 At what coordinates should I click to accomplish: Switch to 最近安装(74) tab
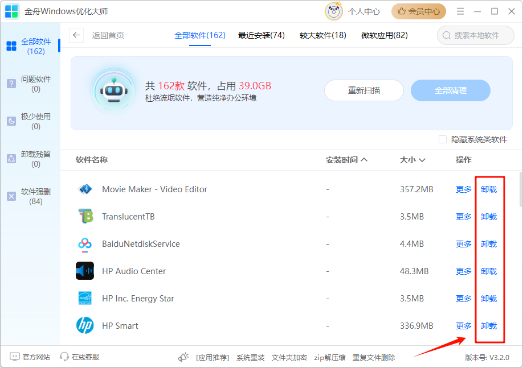pyautogui.click(x=261, y=35)
